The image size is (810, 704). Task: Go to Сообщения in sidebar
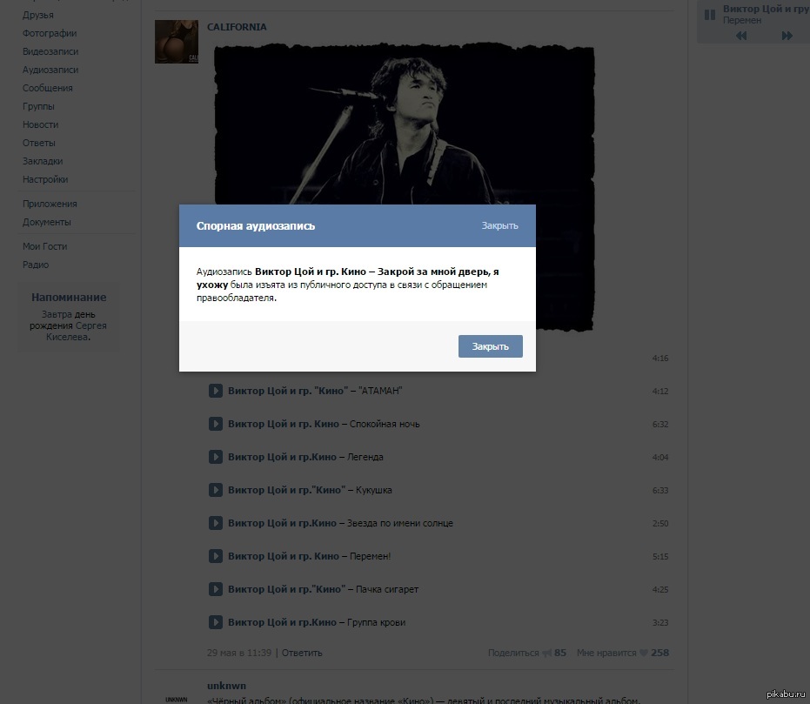(x=48, y=88)
